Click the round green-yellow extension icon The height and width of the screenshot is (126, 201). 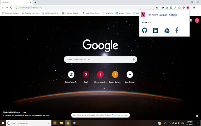tap(183, 8)
